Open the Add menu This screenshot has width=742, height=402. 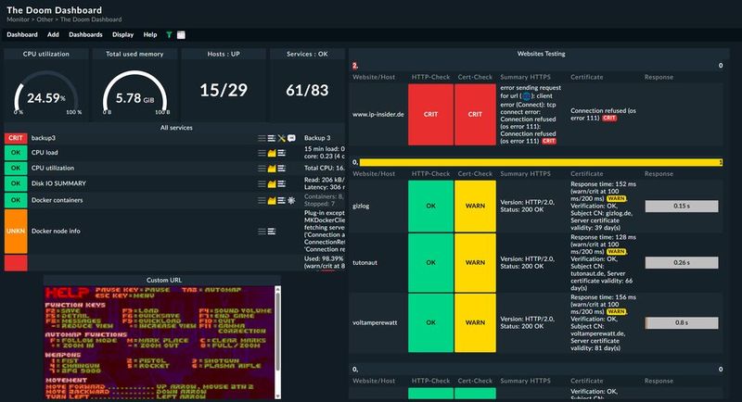(53, 34)
